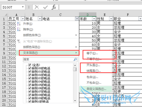Uncheck 举例108的电话 checkbox

(x=30, y=95)
